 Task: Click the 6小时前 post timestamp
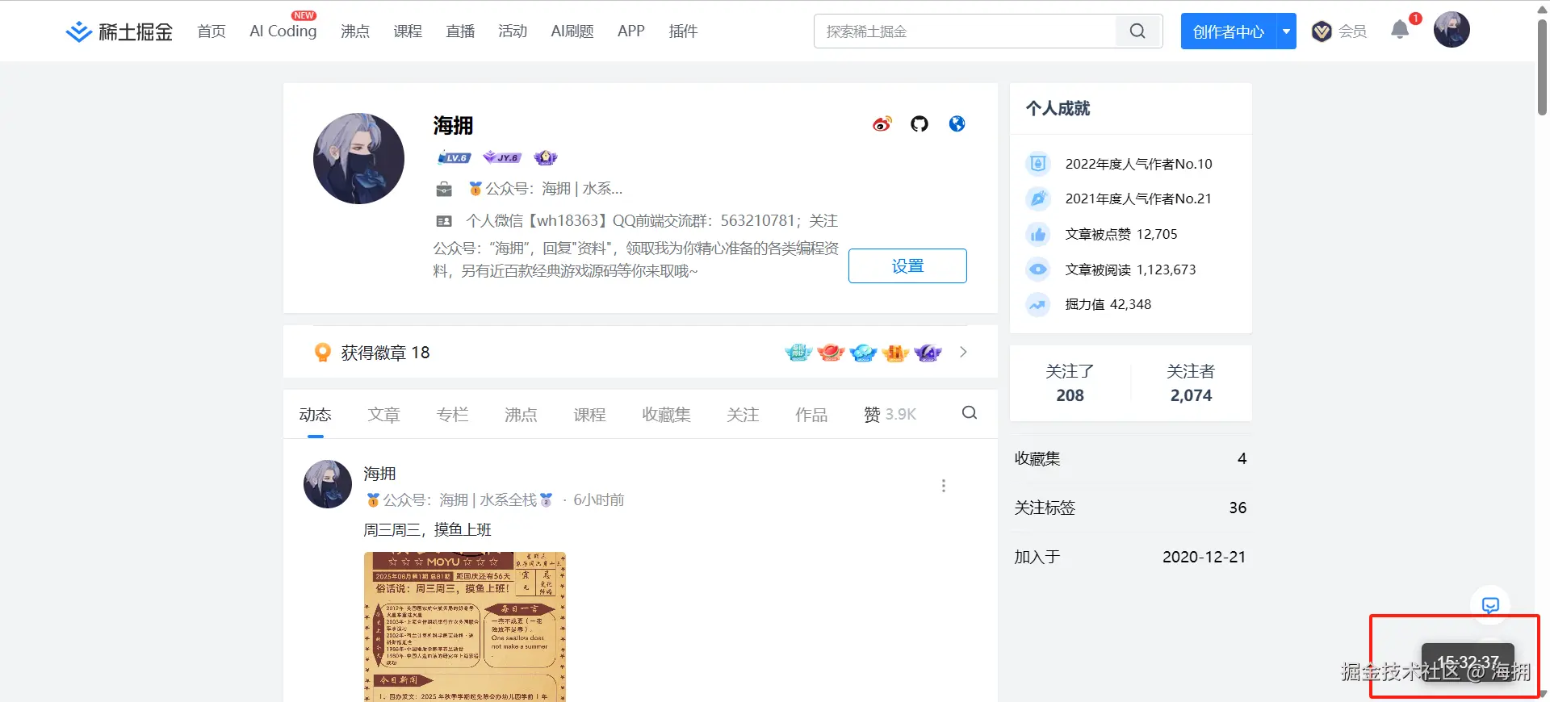(x=599, y=500)
